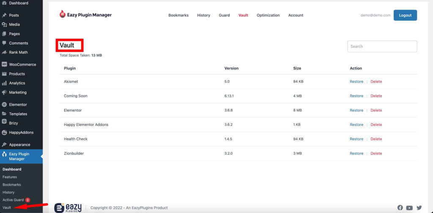Click the Brizy icon in sidebar

pyautogui.click(x=4, y=121)
